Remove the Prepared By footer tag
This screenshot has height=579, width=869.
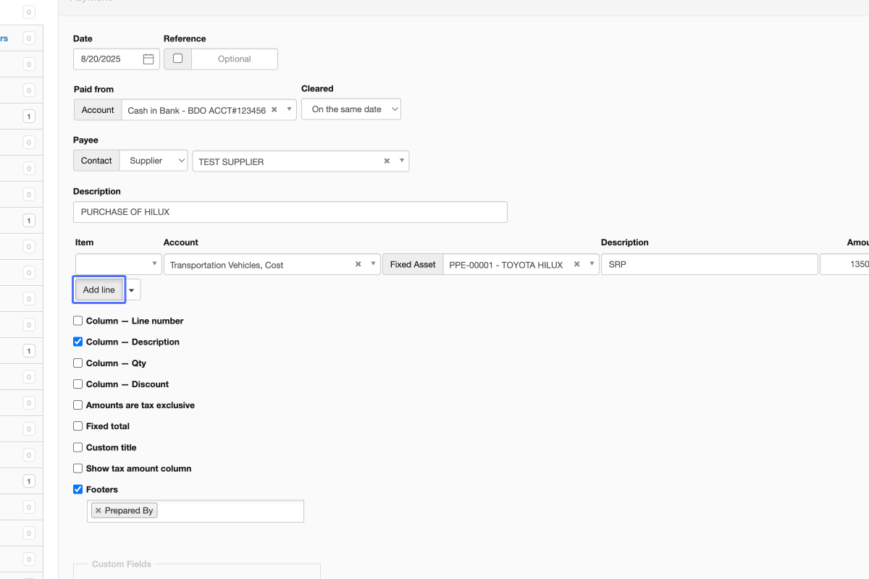pos(98,511)
